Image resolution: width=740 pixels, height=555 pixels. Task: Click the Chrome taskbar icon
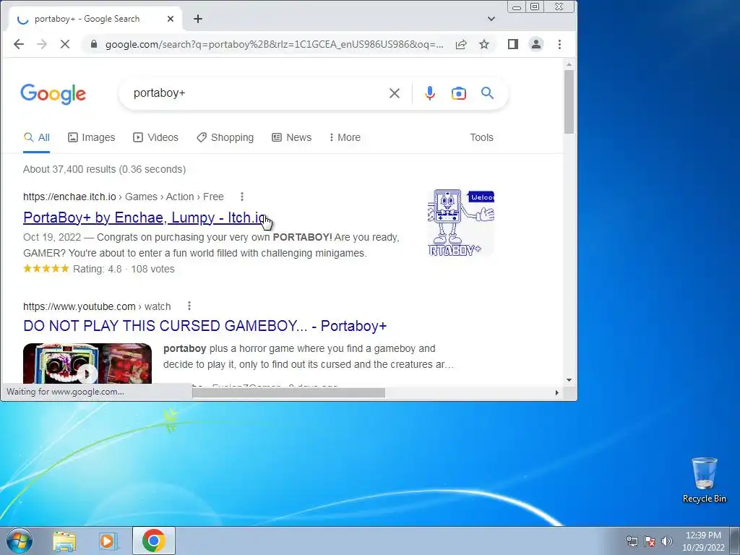(154, 541)
